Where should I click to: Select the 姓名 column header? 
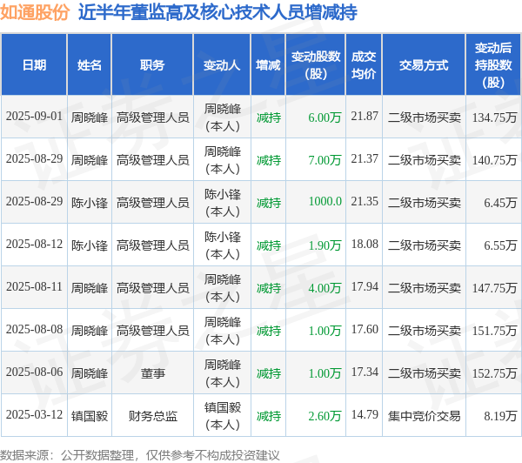[90, 65]
